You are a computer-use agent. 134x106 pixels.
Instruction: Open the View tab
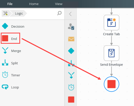coord(59,4)
